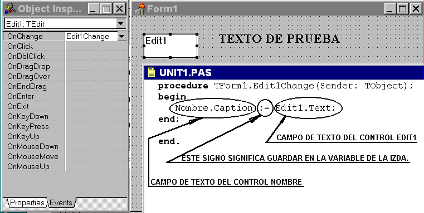Select the OnDblClick event row

click(65, 56)
